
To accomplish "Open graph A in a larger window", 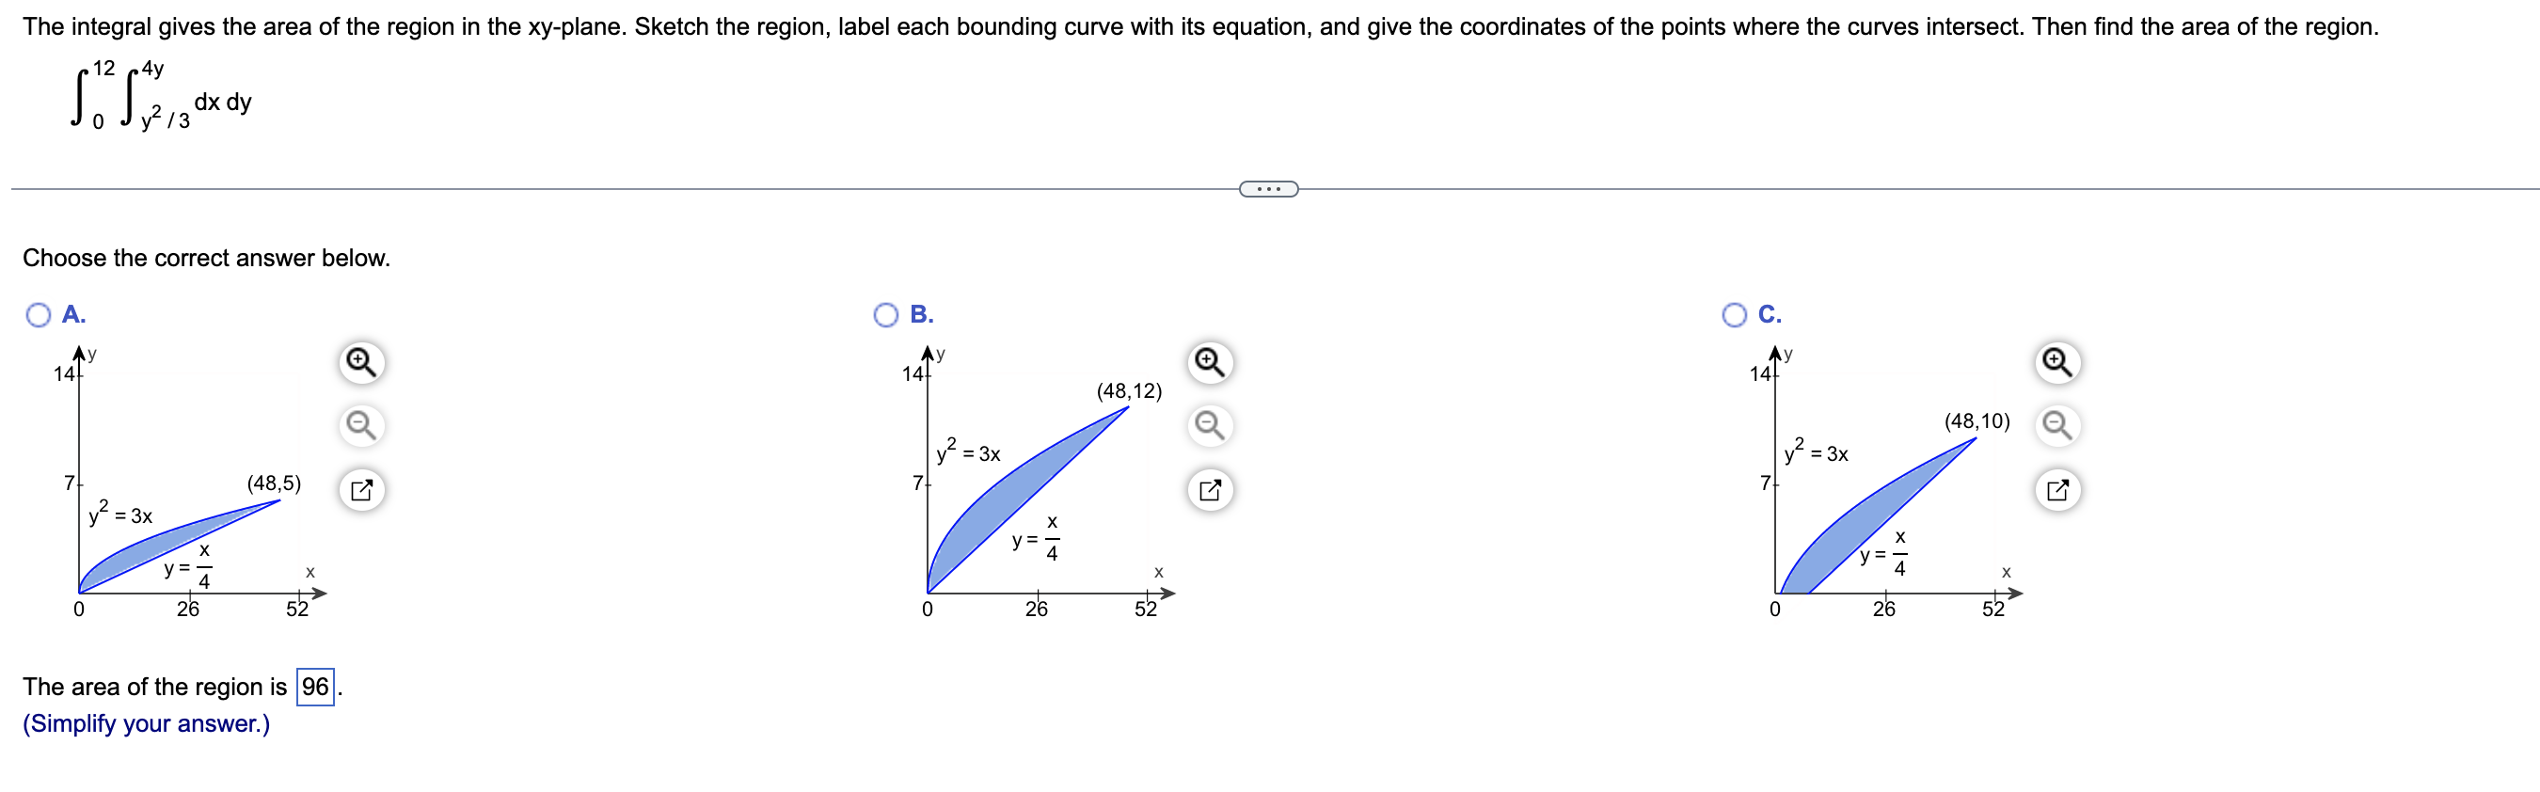I will tap(361, 487).
